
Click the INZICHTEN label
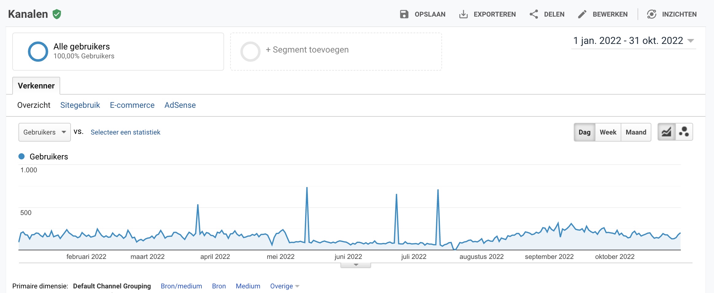click(x=679, y=14)
